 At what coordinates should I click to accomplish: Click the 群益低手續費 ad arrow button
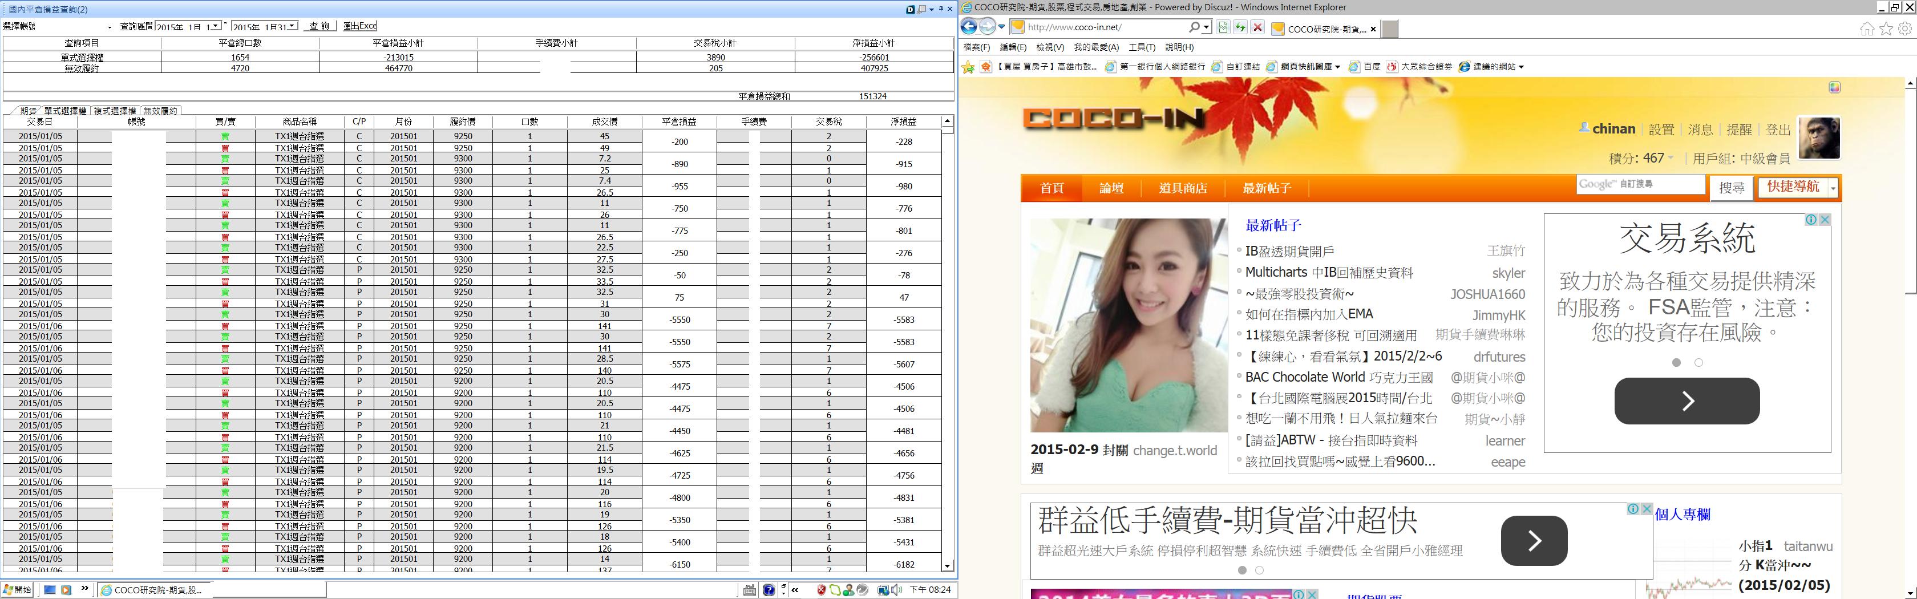pyautogui.click(x=1534, y=541)
